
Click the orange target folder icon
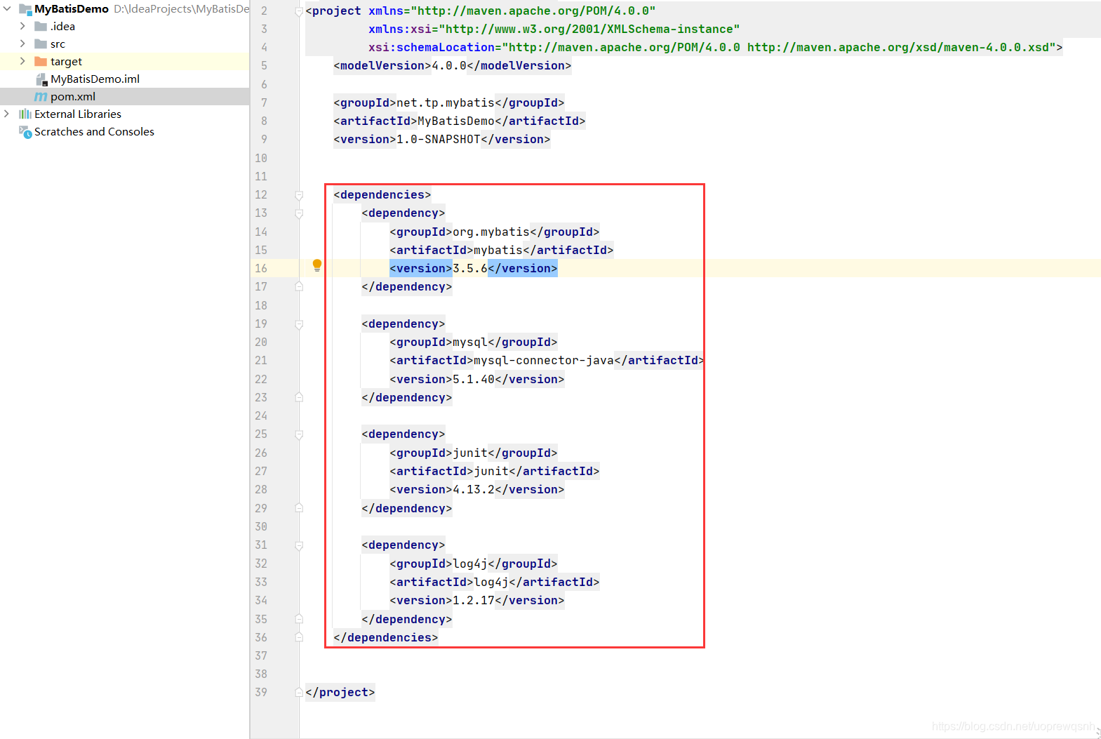tap(41, 62)
